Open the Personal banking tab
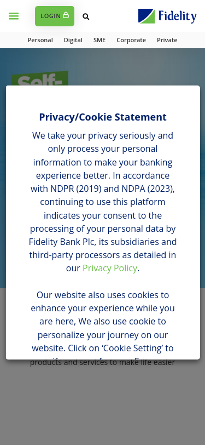Viewport: 205px width, 445px height. point(40,40)
